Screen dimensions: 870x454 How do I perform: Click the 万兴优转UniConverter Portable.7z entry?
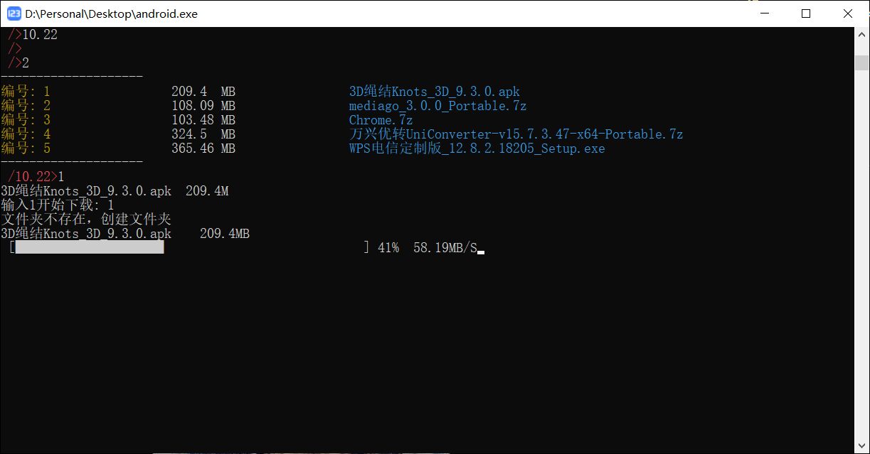point(516,134)
